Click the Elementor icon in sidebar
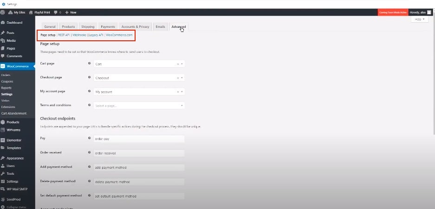Image resolution: width=435 pixels, height=209 pixels. [3, 140]
